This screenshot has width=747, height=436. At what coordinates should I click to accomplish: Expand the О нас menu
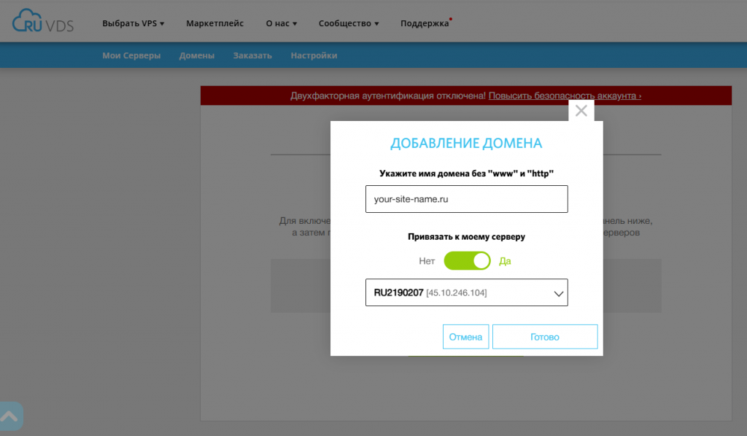click(281, 23)
